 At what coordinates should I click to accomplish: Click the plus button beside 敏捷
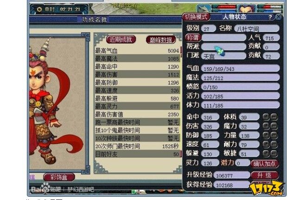click(266, 153)
